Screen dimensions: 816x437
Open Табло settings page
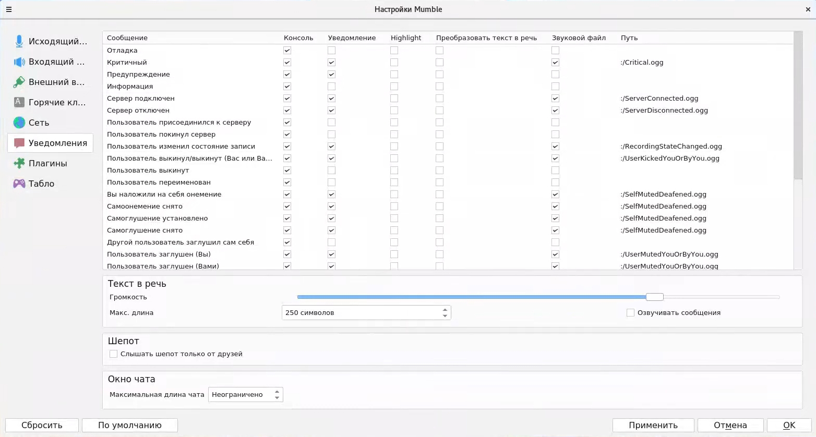tap(51, 184)
